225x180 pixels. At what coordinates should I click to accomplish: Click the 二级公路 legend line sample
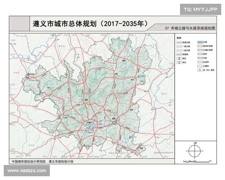(x=179, y=50)
